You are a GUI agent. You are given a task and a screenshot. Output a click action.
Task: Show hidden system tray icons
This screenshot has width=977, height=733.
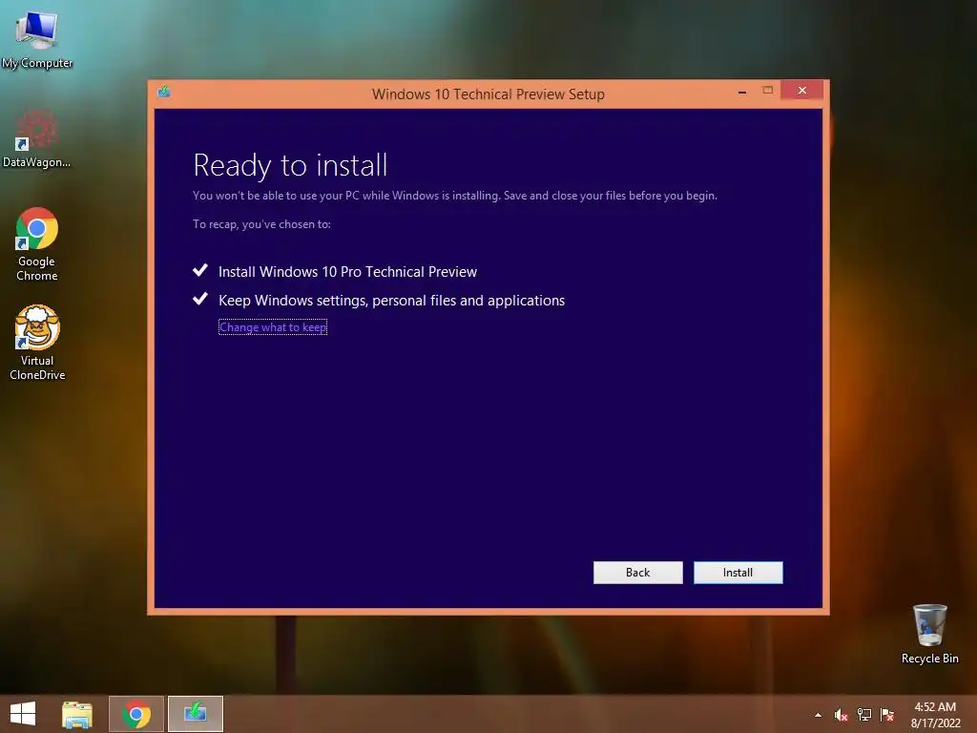pos(818,715)
